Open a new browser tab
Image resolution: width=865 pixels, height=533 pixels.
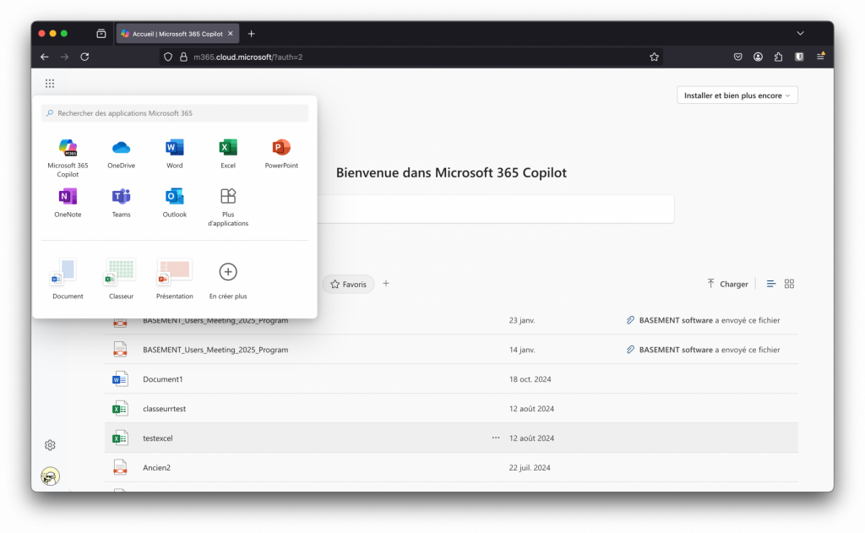[x=251, y=34]
